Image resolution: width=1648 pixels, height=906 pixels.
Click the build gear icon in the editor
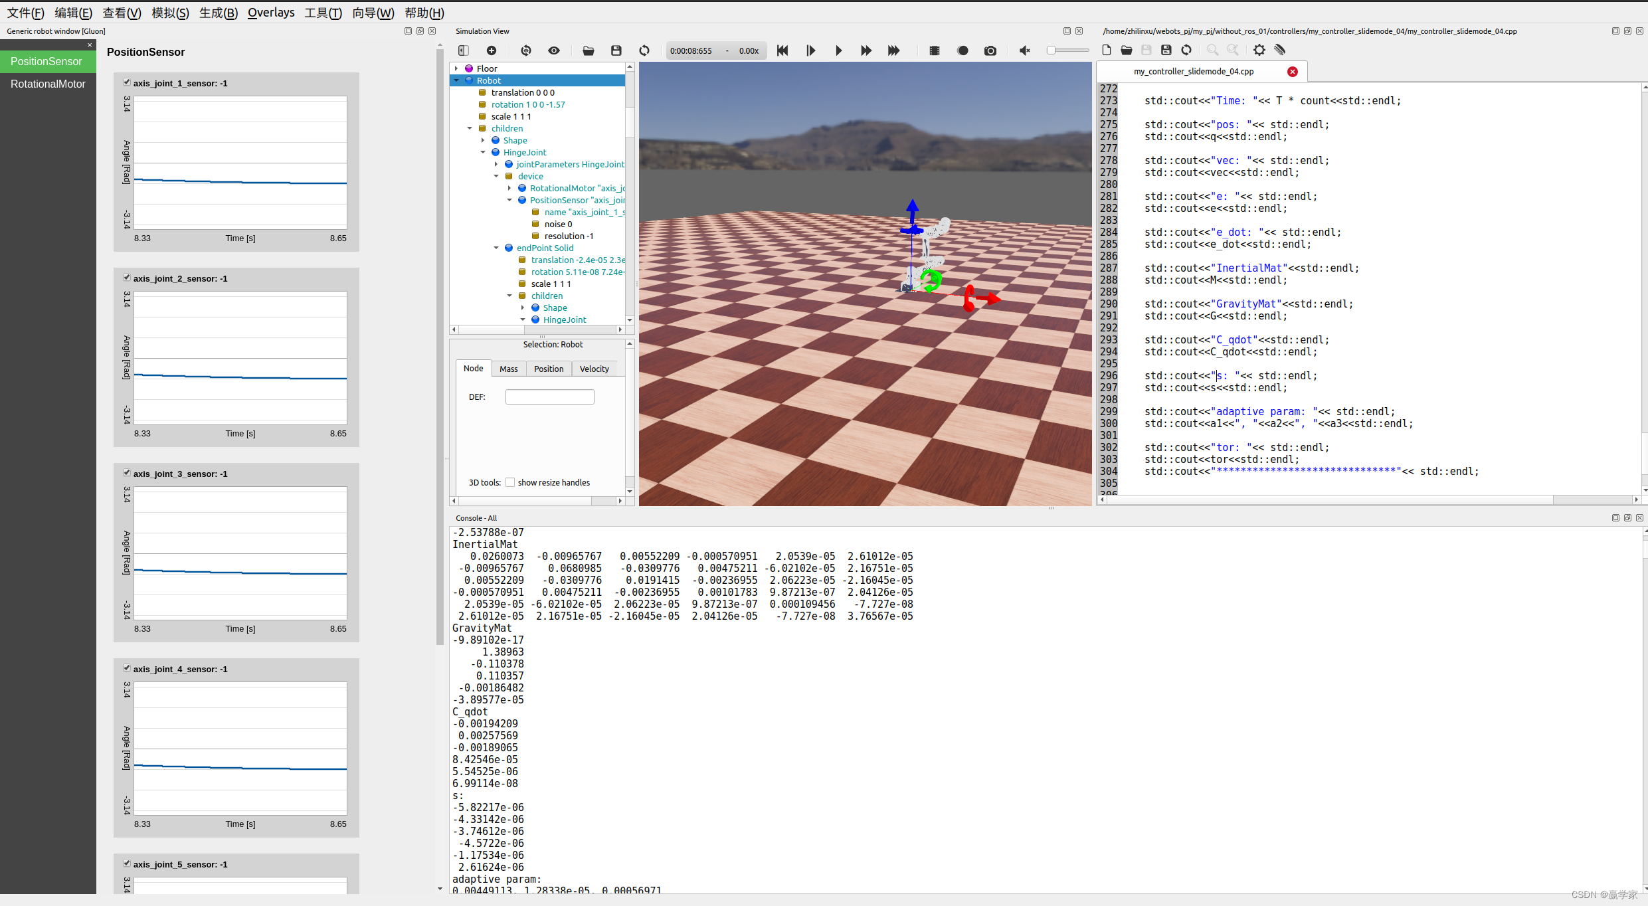click(1259, 50)
